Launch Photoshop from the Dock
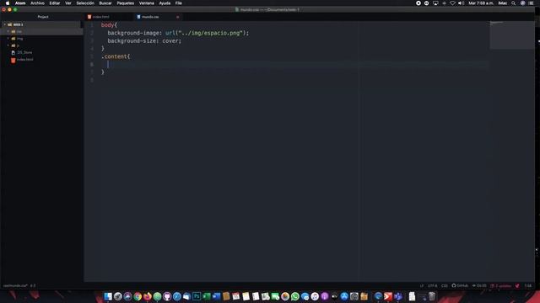 [197, 296]
